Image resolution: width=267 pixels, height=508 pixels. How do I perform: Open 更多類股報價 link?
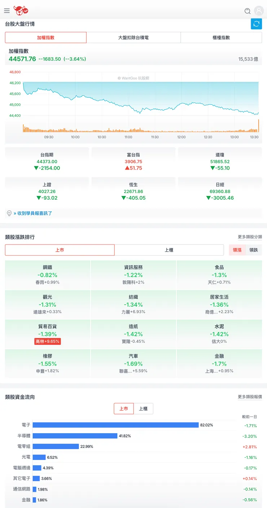coord(250,397)
